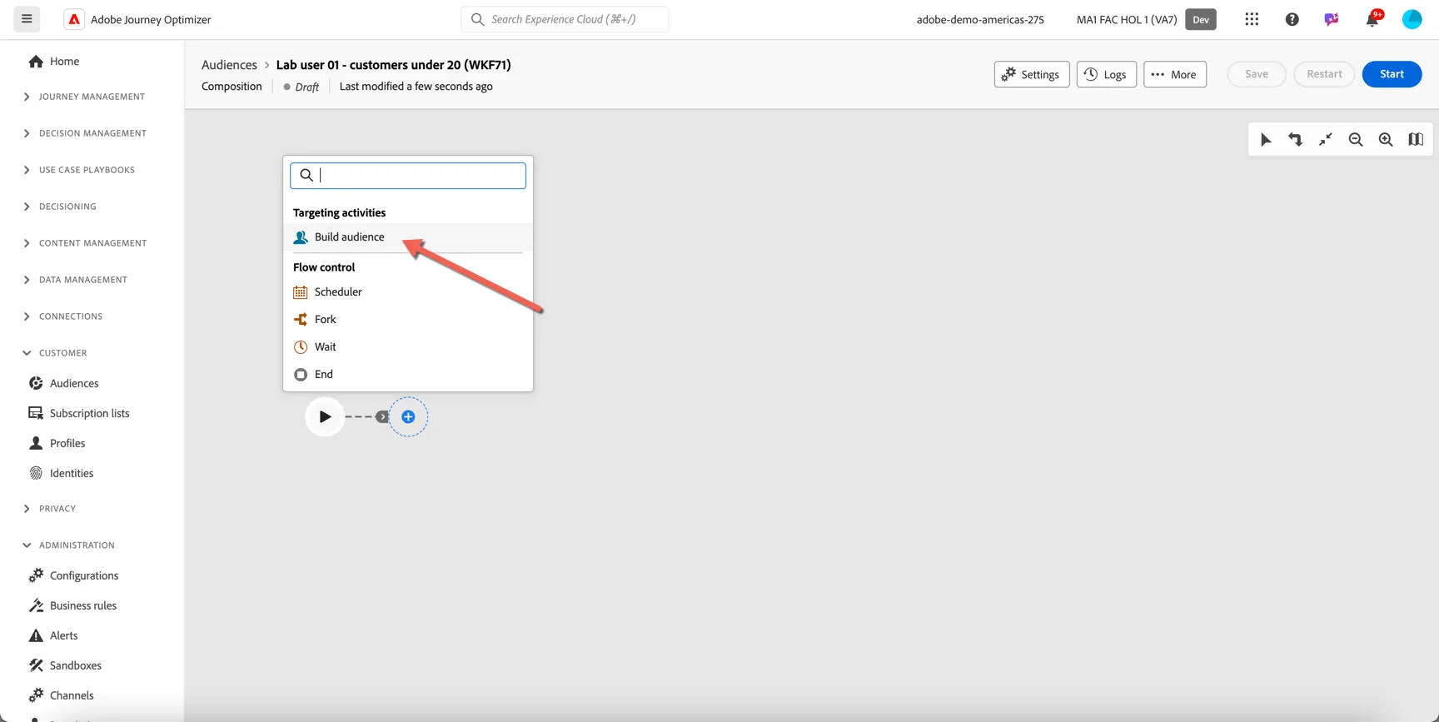The image size is (1439, 722).
Task: Open the user profile avatar
Action: click(x=1412, y=19)
